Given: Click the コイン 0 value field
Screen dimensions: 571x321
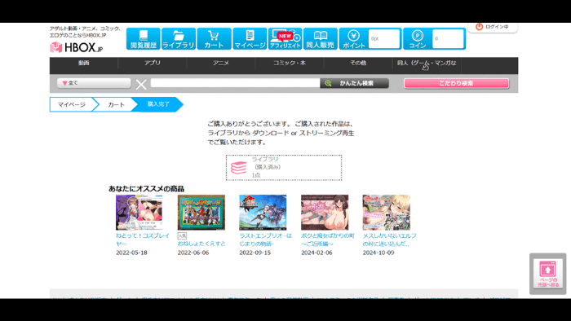Looking at the screenshot, I should point(448,38).
